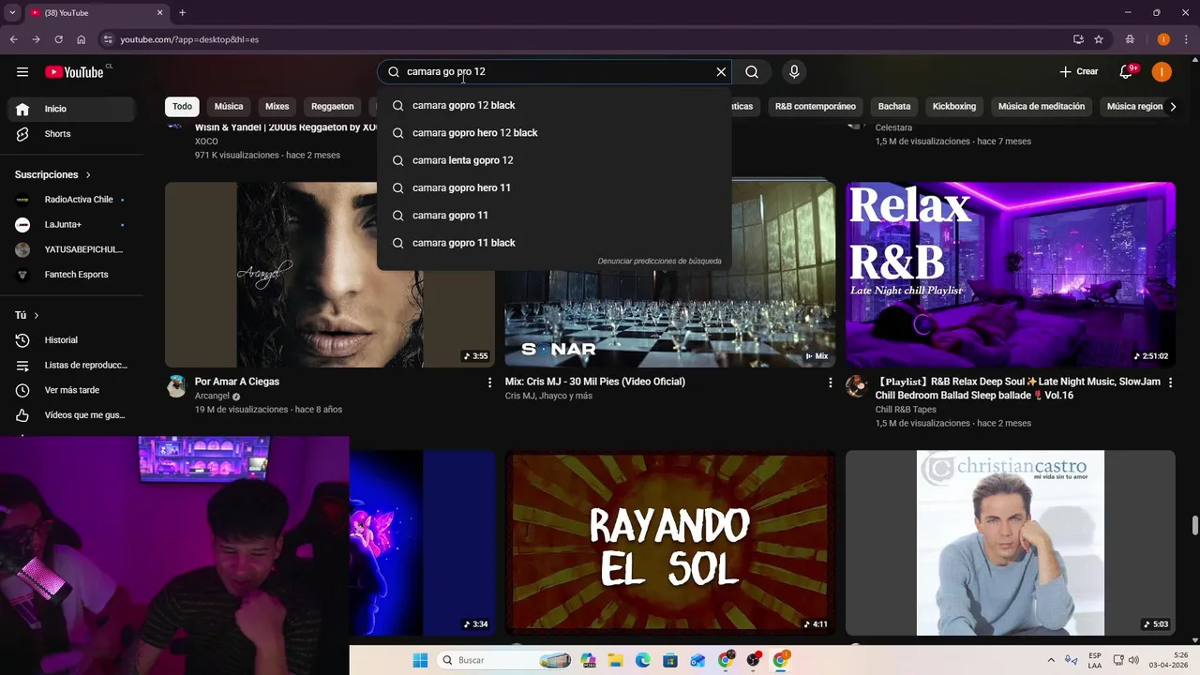Choose the 'camara gopro 11 black' suggestion
The height and width of the screenshot is (675, 1200).
[554, 243]
